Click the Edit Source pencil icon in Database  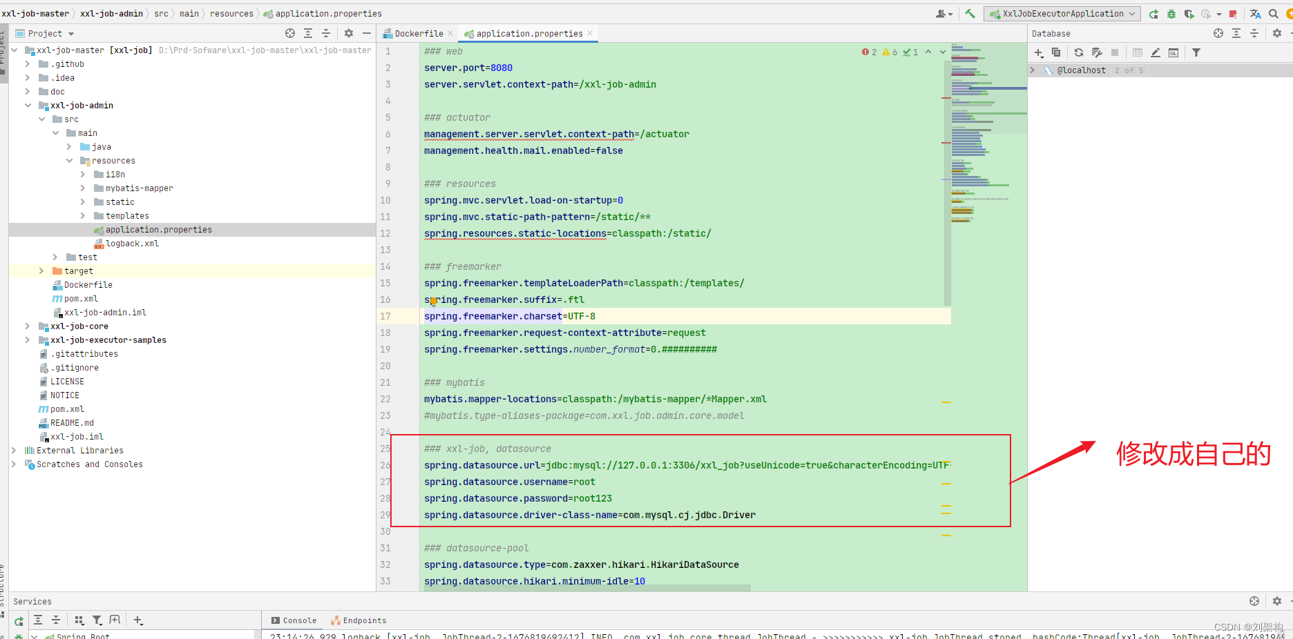point(1156,52)
